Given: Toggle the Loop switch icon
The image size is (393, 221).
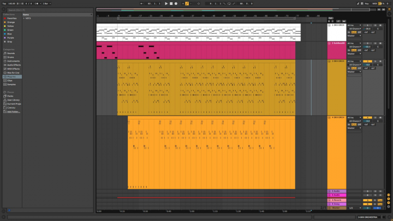Looking at the screenshot, I should click(x=229, y=3).
